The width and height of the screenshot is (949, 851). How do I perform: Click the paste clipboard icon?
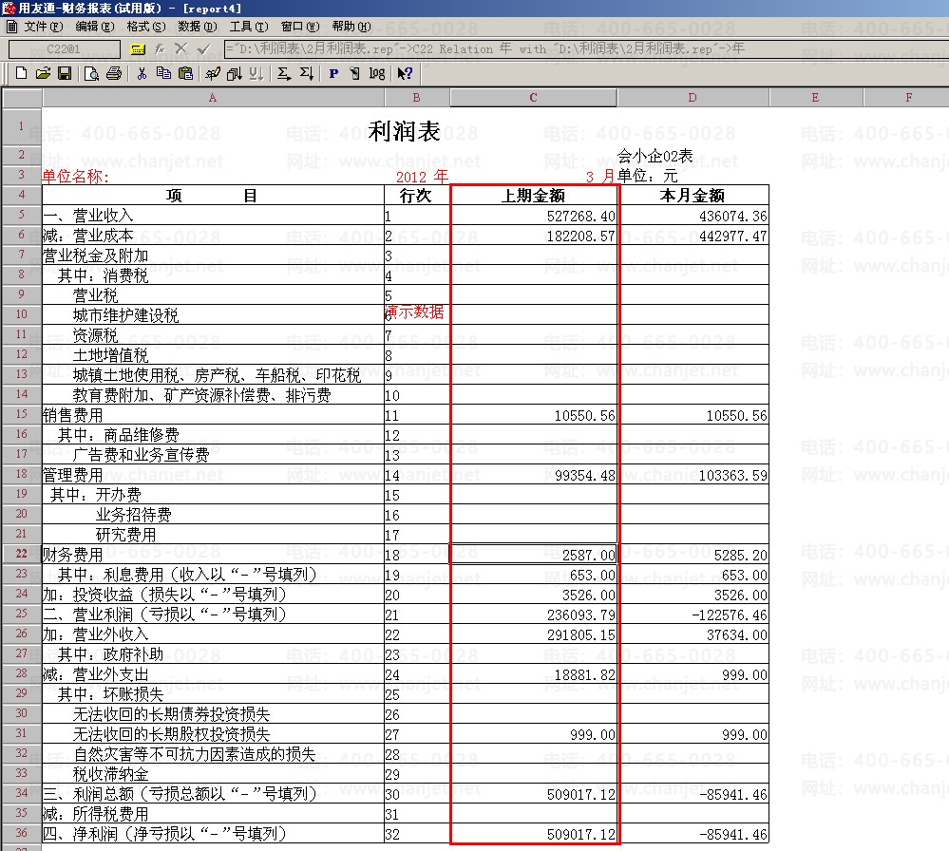186,73
